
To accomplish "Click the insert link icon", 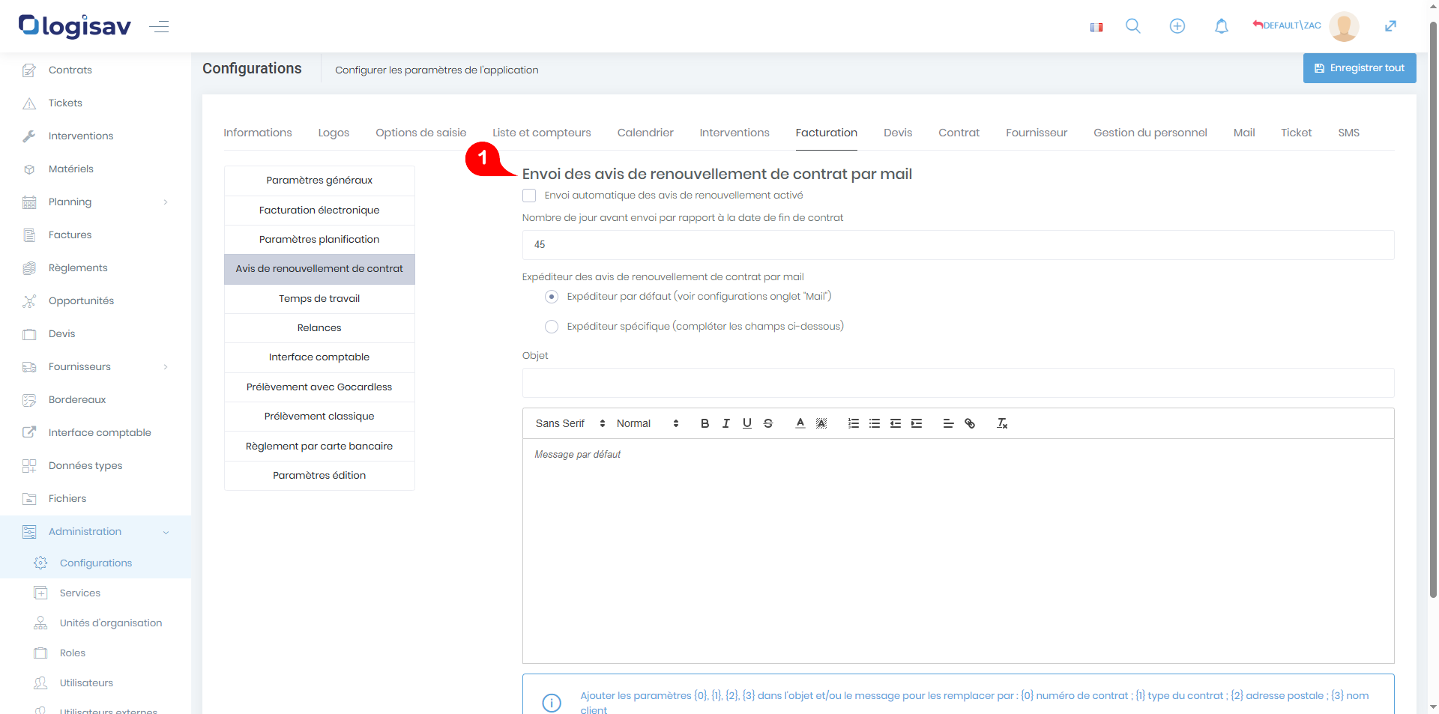I will (970, 424).
